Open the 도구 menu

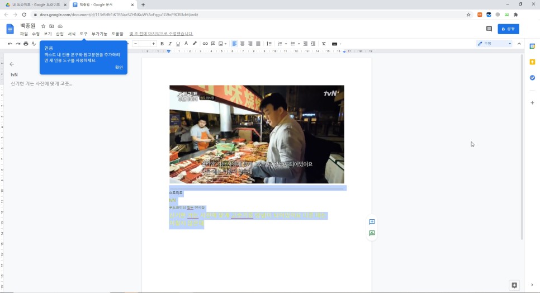tap(83, 34)
